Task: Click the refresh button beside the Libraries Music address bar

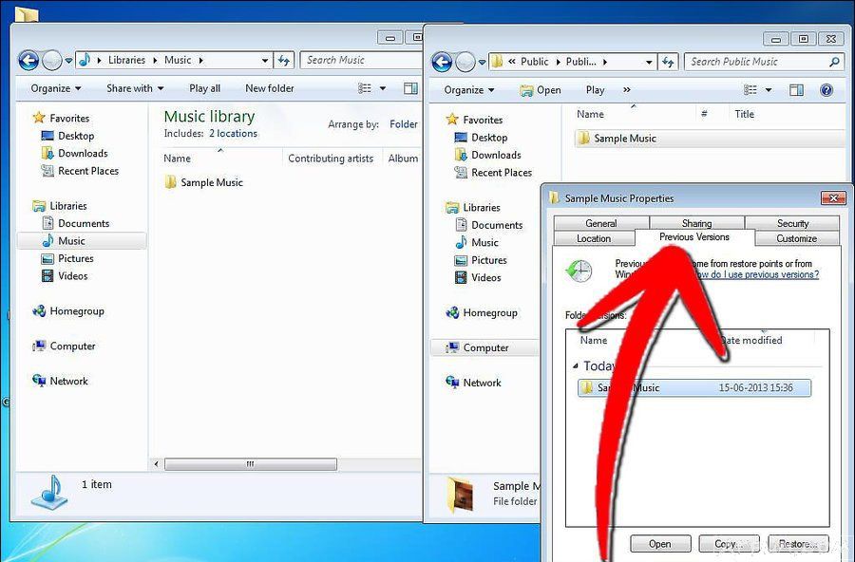Action: click(283, 60)
